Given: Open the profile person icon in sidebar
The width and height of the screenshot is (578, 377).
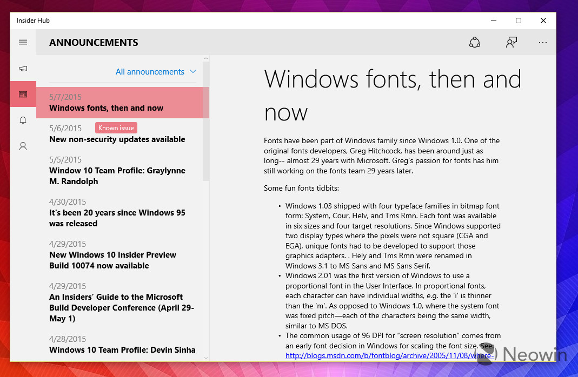Looking at the screenshot, I should click(23, 146).
